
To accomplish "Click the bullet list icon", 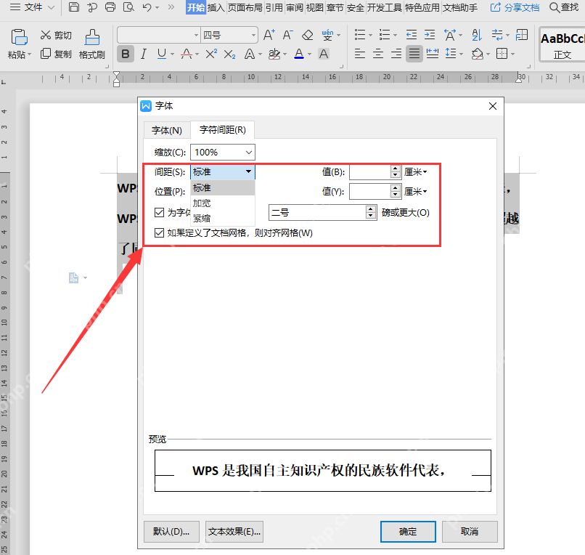I will [x=360, y=35].
